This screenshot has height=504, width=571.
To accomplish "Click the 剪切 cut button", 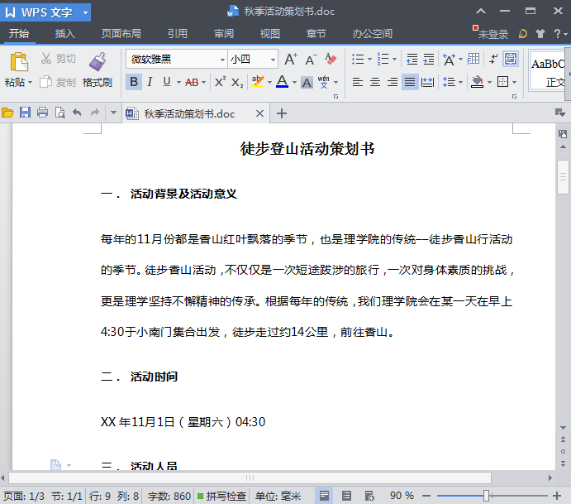I will coord(59,59).
